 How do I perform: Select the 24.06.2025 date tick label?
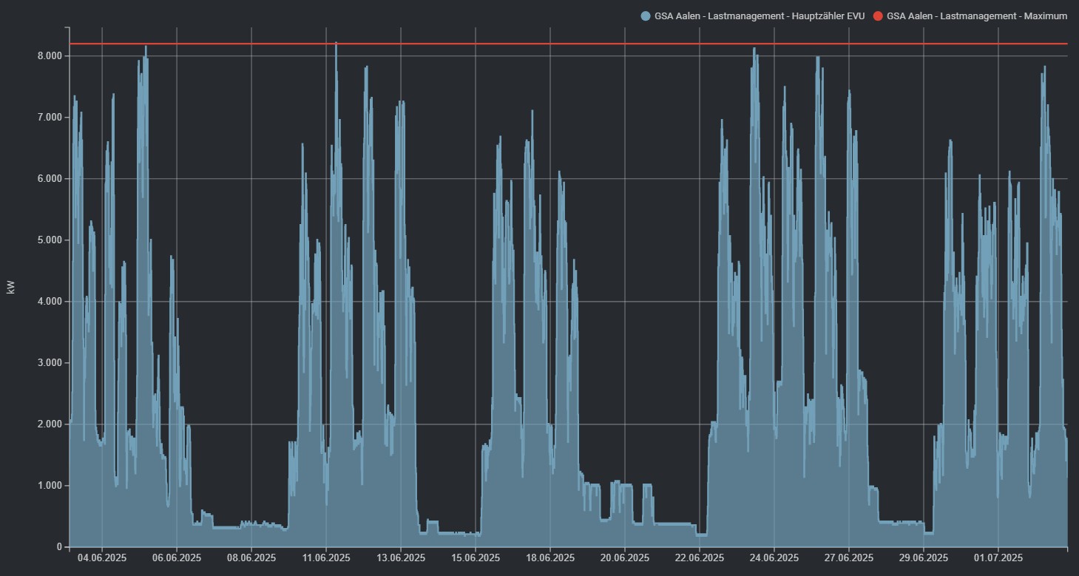click(774, 558)
